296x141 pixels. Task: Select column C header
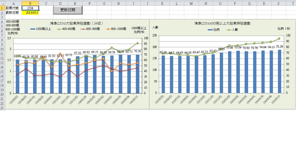46,4
